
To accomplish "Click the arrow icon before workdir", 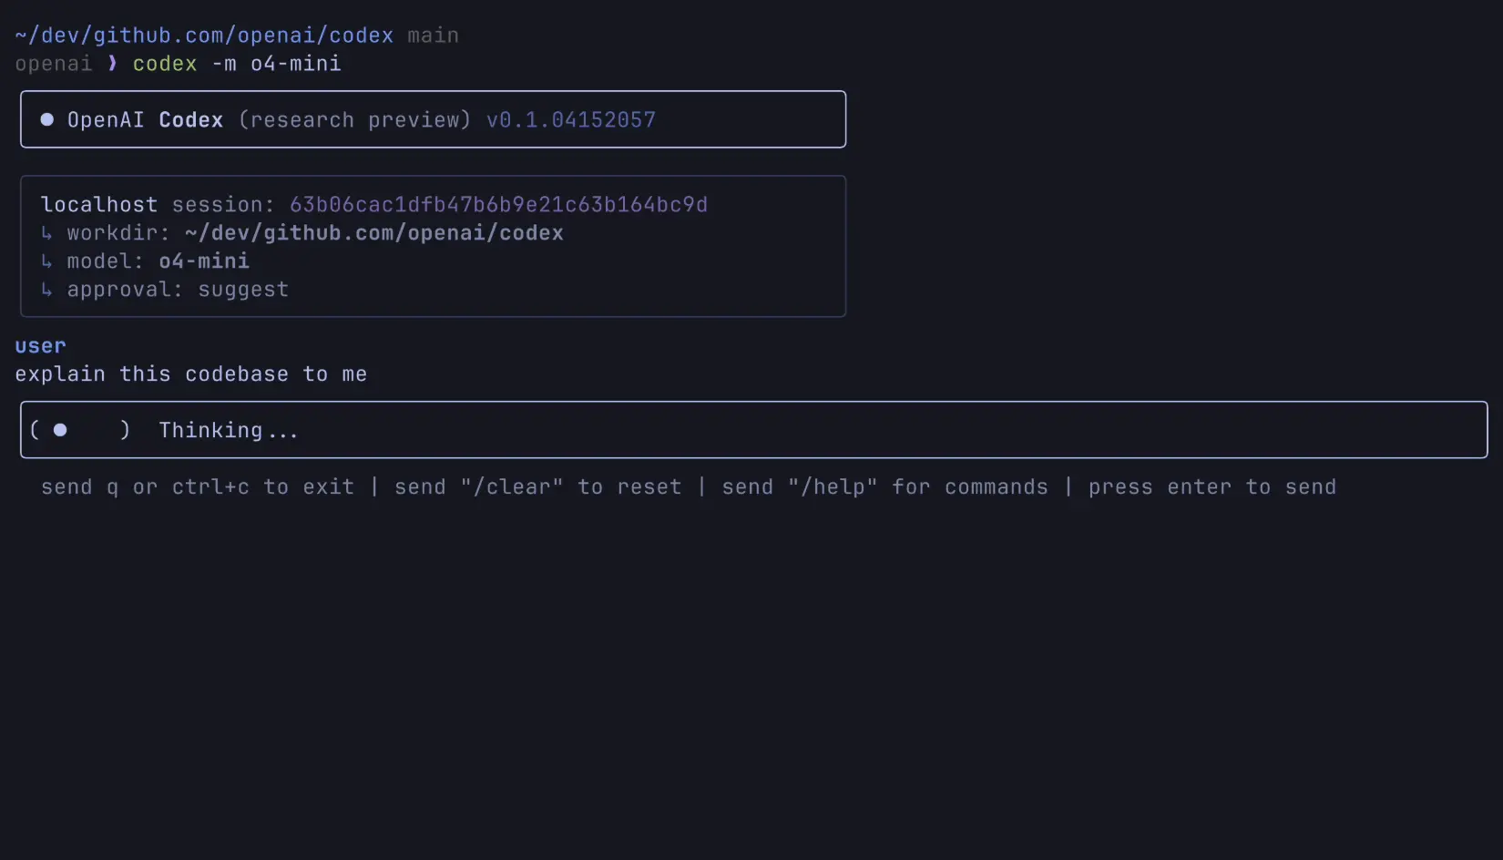I will 46,233.
